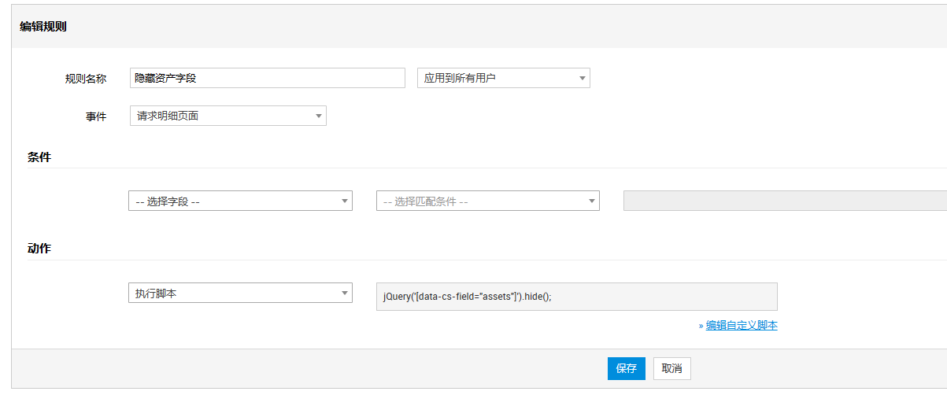The image size is (947, 395).
Task: Click the 保存 button
Action: (627, 368)
